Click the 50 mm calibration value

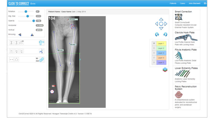coord(37,60)
